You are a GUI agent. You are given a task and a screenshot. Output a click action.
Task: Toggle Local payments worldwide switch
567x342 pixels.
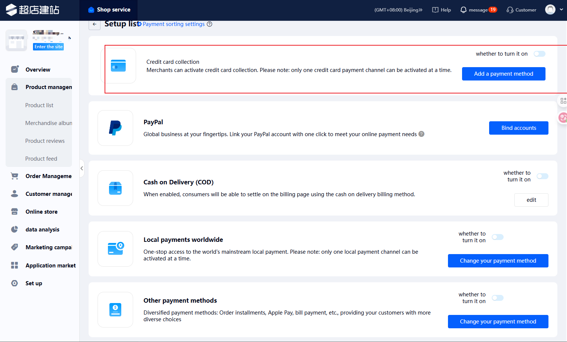pos(497,237)
